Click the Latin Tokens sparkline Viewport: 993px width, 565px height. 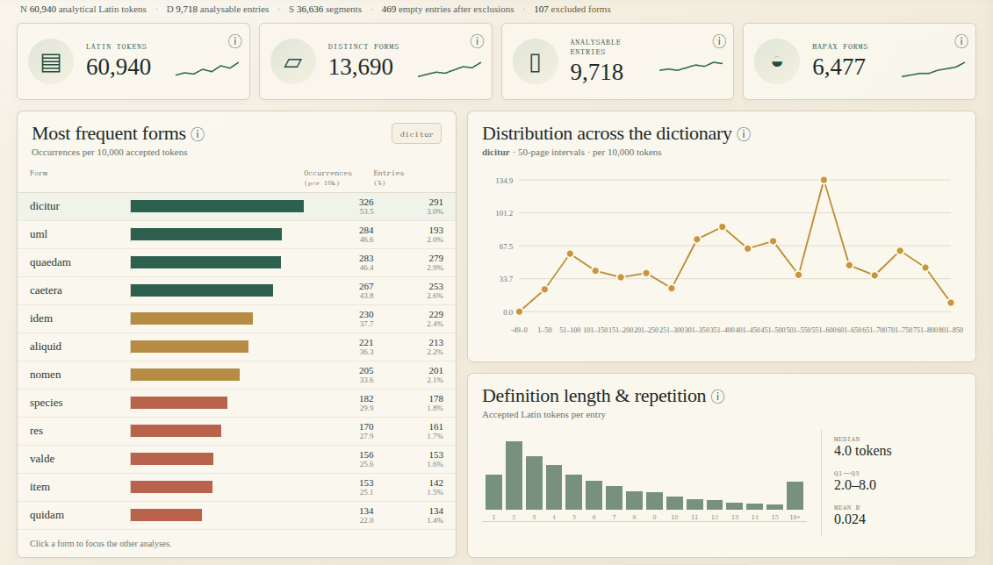(207, 69)
